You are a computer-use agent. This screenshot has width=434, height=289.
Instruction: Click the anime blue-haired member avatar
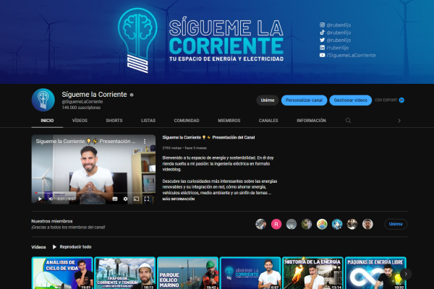click(x=337, y=224)
